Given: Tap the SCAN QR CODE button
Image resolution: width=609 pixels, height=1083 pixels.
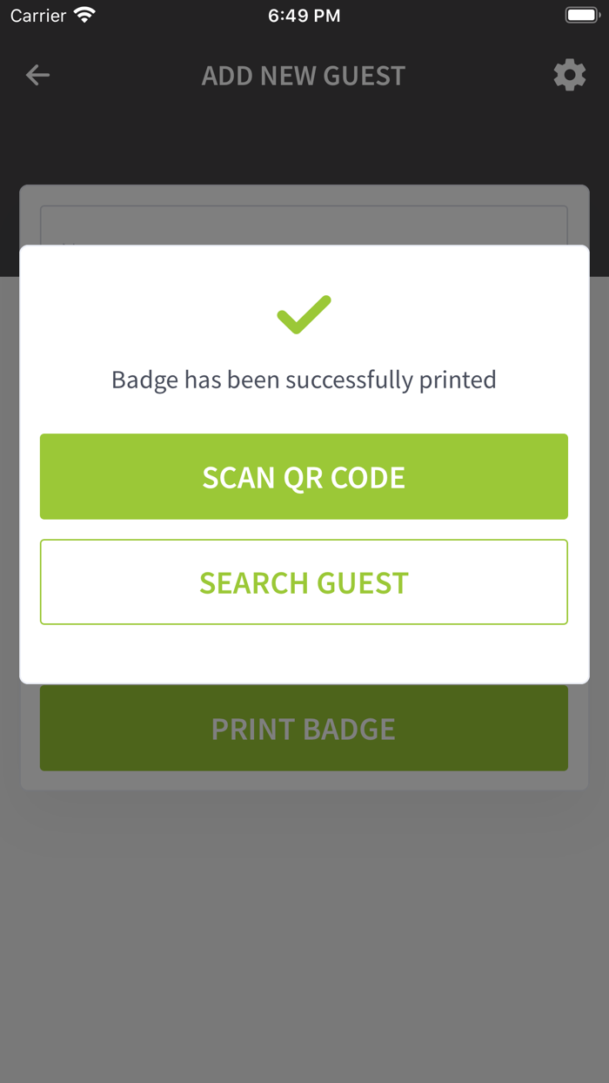Looking at the screenshot, I should pos(304,476).
